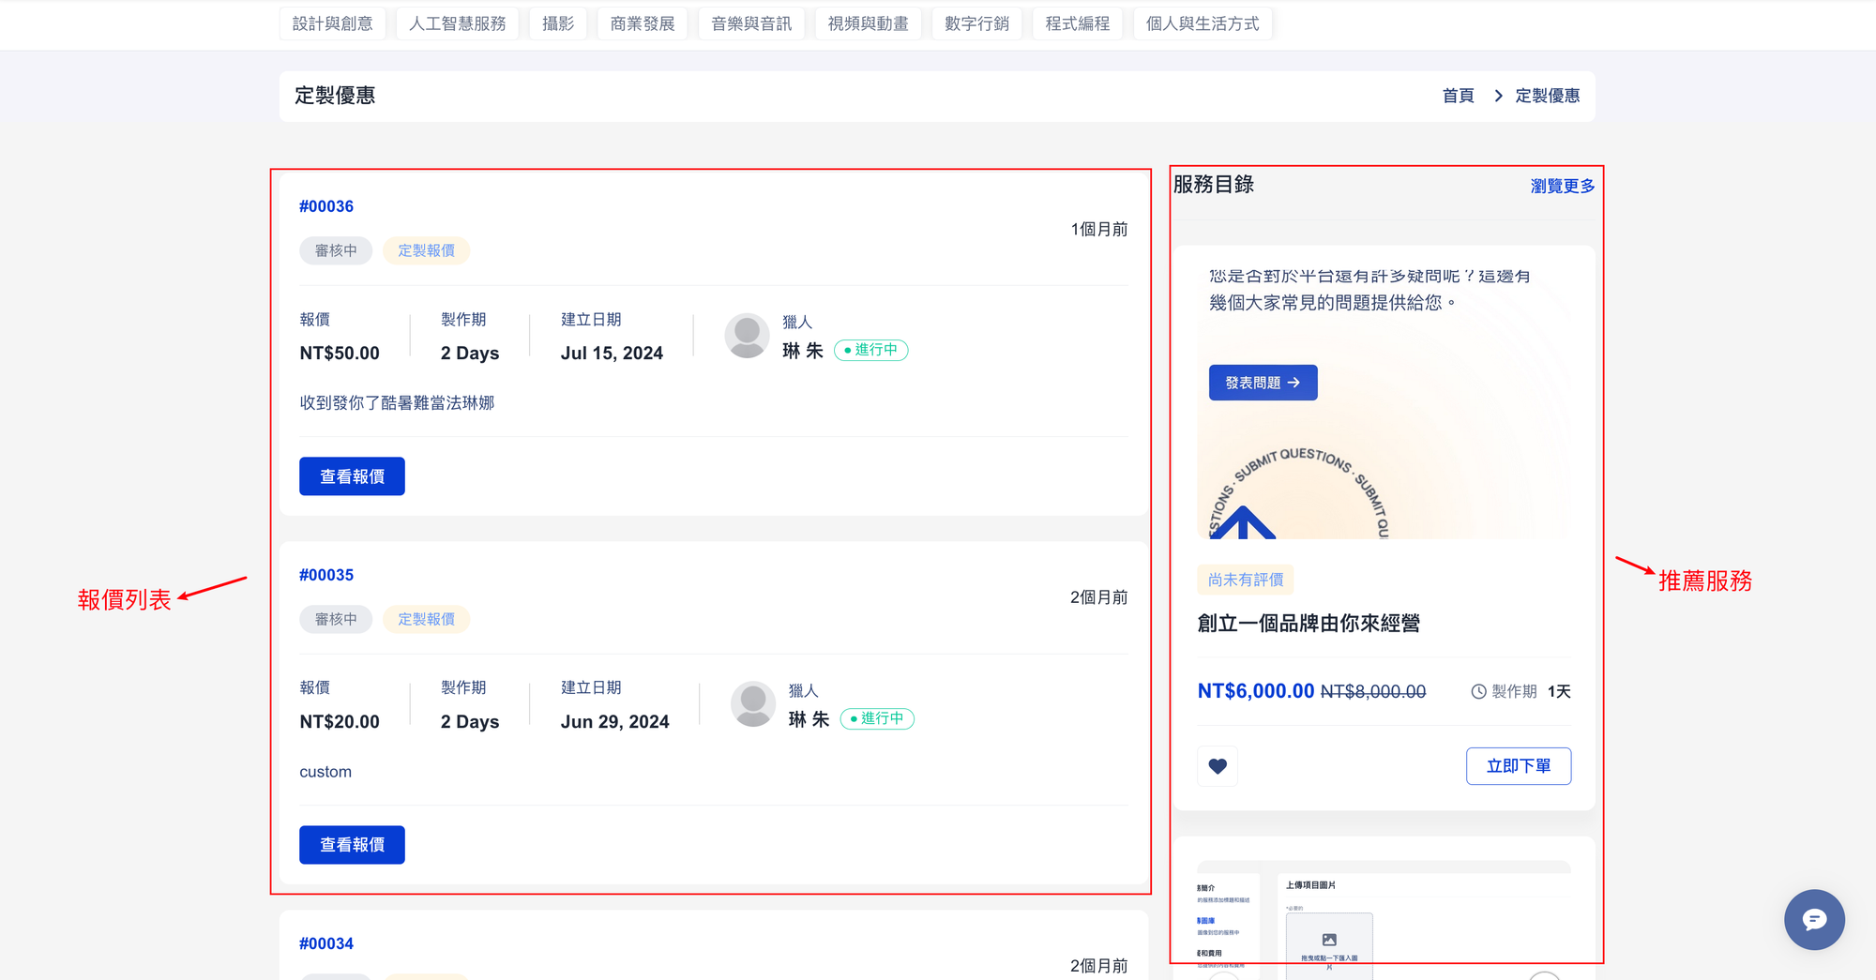
Task: Favorite the service with heart icon
Action: [1218, 766]
